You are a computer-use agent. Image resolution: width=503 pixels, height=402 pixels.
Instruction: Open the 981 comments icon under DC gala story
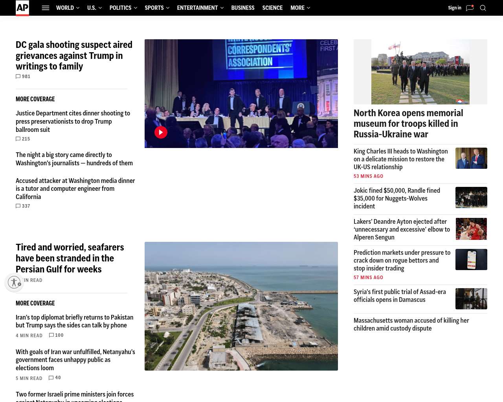point(18,77)
